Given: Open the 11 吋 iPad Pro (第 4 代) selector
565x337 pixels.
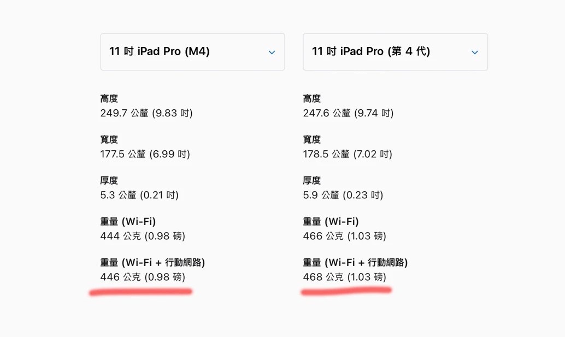Looking at the screenshot, I should tap(395, 52).
